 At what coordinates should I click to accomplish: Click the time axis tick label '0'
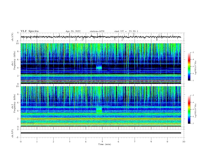point(21,142)
